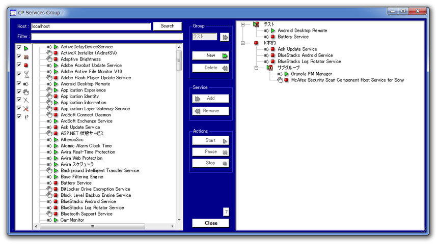438x244 pixels.
Task: Click the scroll down arrow of services list
Action: click(x=179, y=220)
